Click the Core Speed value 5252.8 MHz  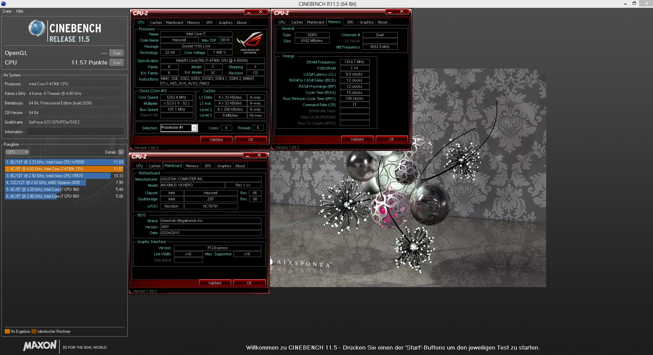[x=176, y=97]
